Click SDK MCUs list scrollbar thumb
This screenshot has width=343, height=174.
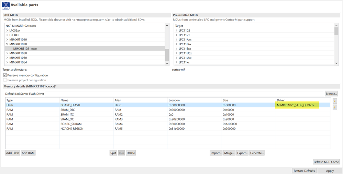click(x=167, y=55)
